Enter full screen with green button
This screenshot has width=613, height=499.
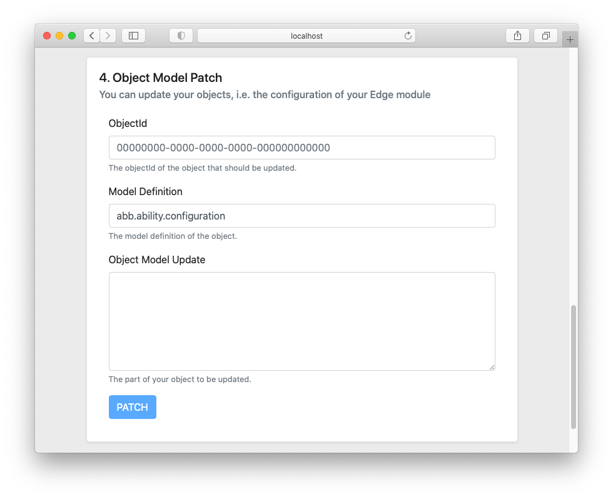click(72, 36)
